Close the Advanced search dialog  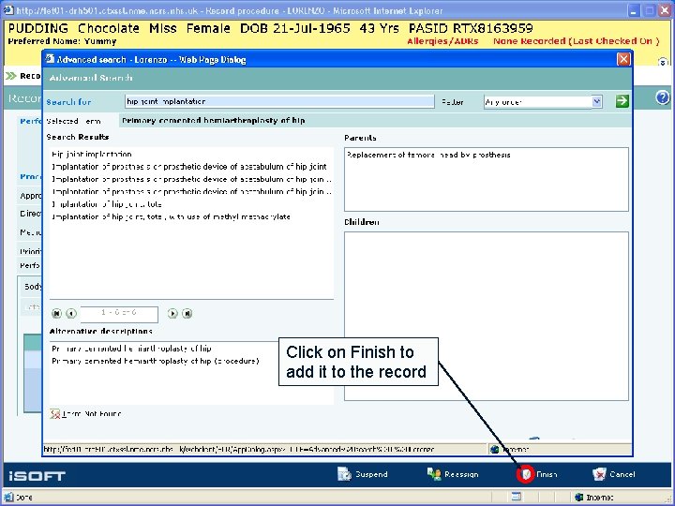click(x=623, y=59)
